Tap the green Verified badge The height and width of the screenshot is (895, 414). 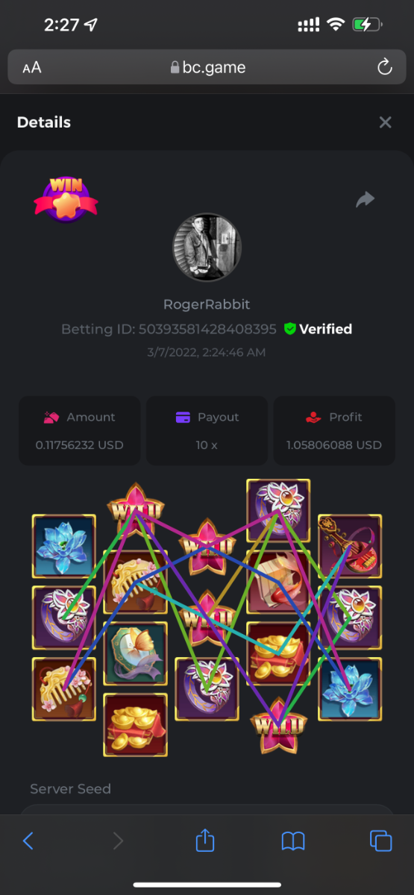[318, 329]
